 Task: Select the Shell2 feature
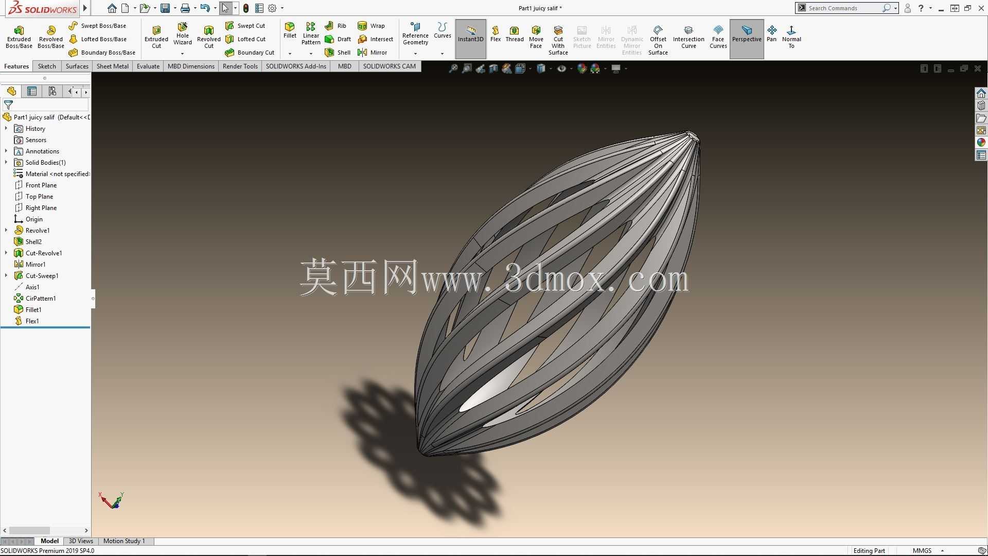coord(33,242)
